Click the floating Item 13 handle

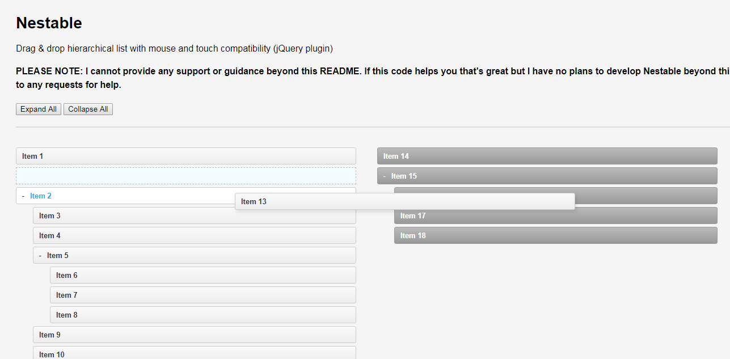tap(405, 201)
